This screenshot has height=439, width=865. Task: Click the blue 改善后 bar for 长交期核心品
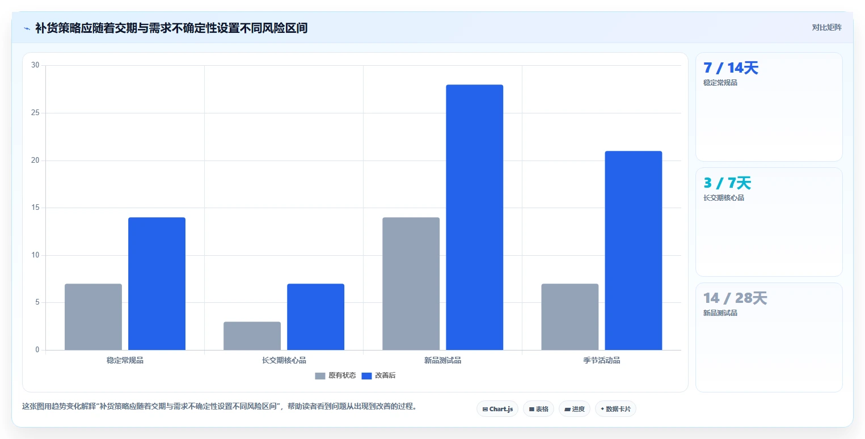315,316
